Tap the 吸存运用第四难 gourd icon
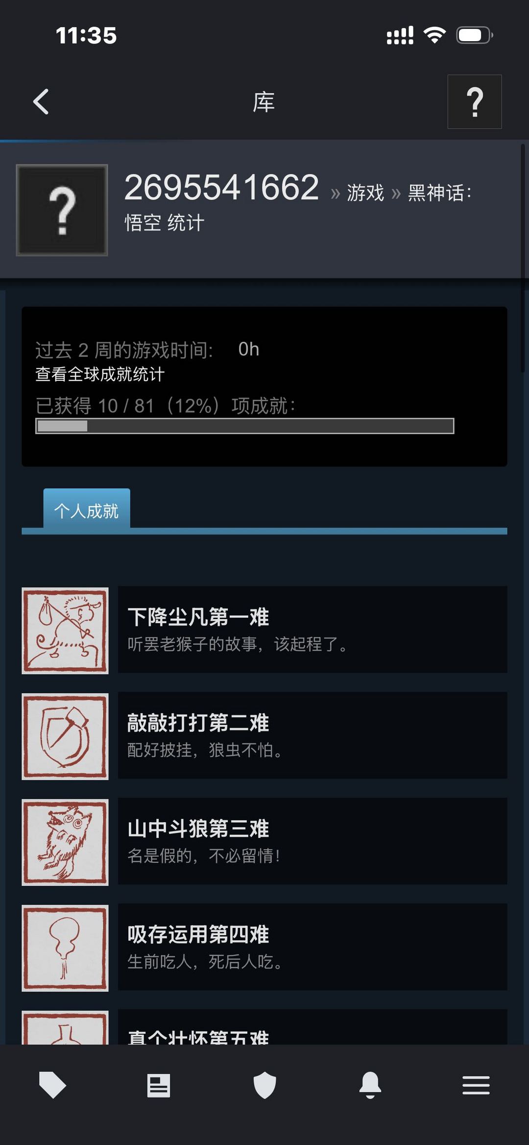Image resolution: width=529 pixels, height=1145 pixels. tap(65, 948)
